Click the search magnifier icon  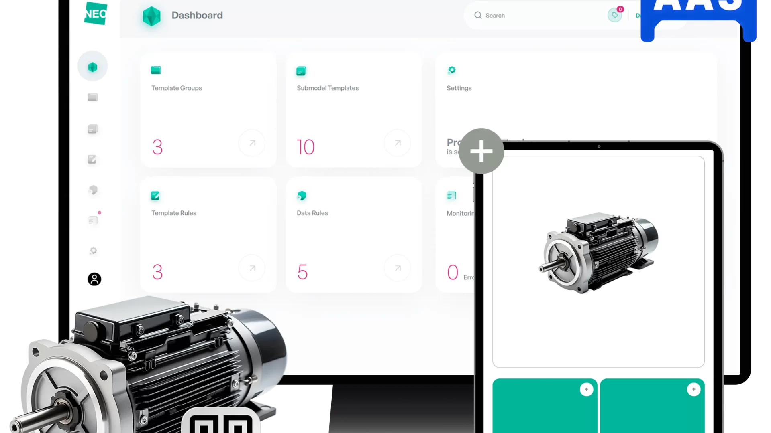tap(478, 15)
